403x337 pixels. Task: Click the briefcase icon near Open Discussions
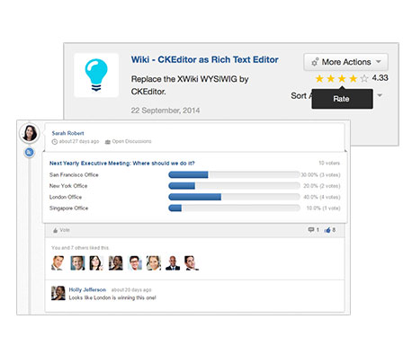coord(108,142)
